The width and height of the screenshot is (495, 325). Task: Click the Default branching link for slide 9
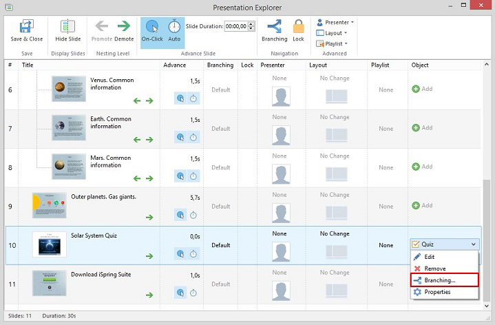tap(220, 206)
